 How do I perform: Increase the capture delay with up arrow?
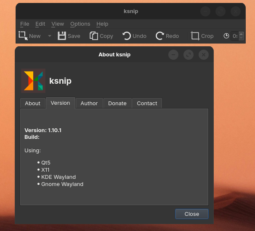241,34
